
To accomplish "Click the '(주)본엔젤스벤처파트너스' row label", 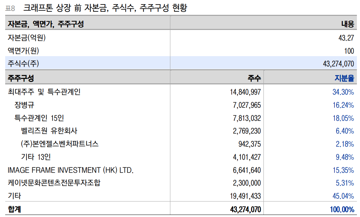I will tap(60, 144).
